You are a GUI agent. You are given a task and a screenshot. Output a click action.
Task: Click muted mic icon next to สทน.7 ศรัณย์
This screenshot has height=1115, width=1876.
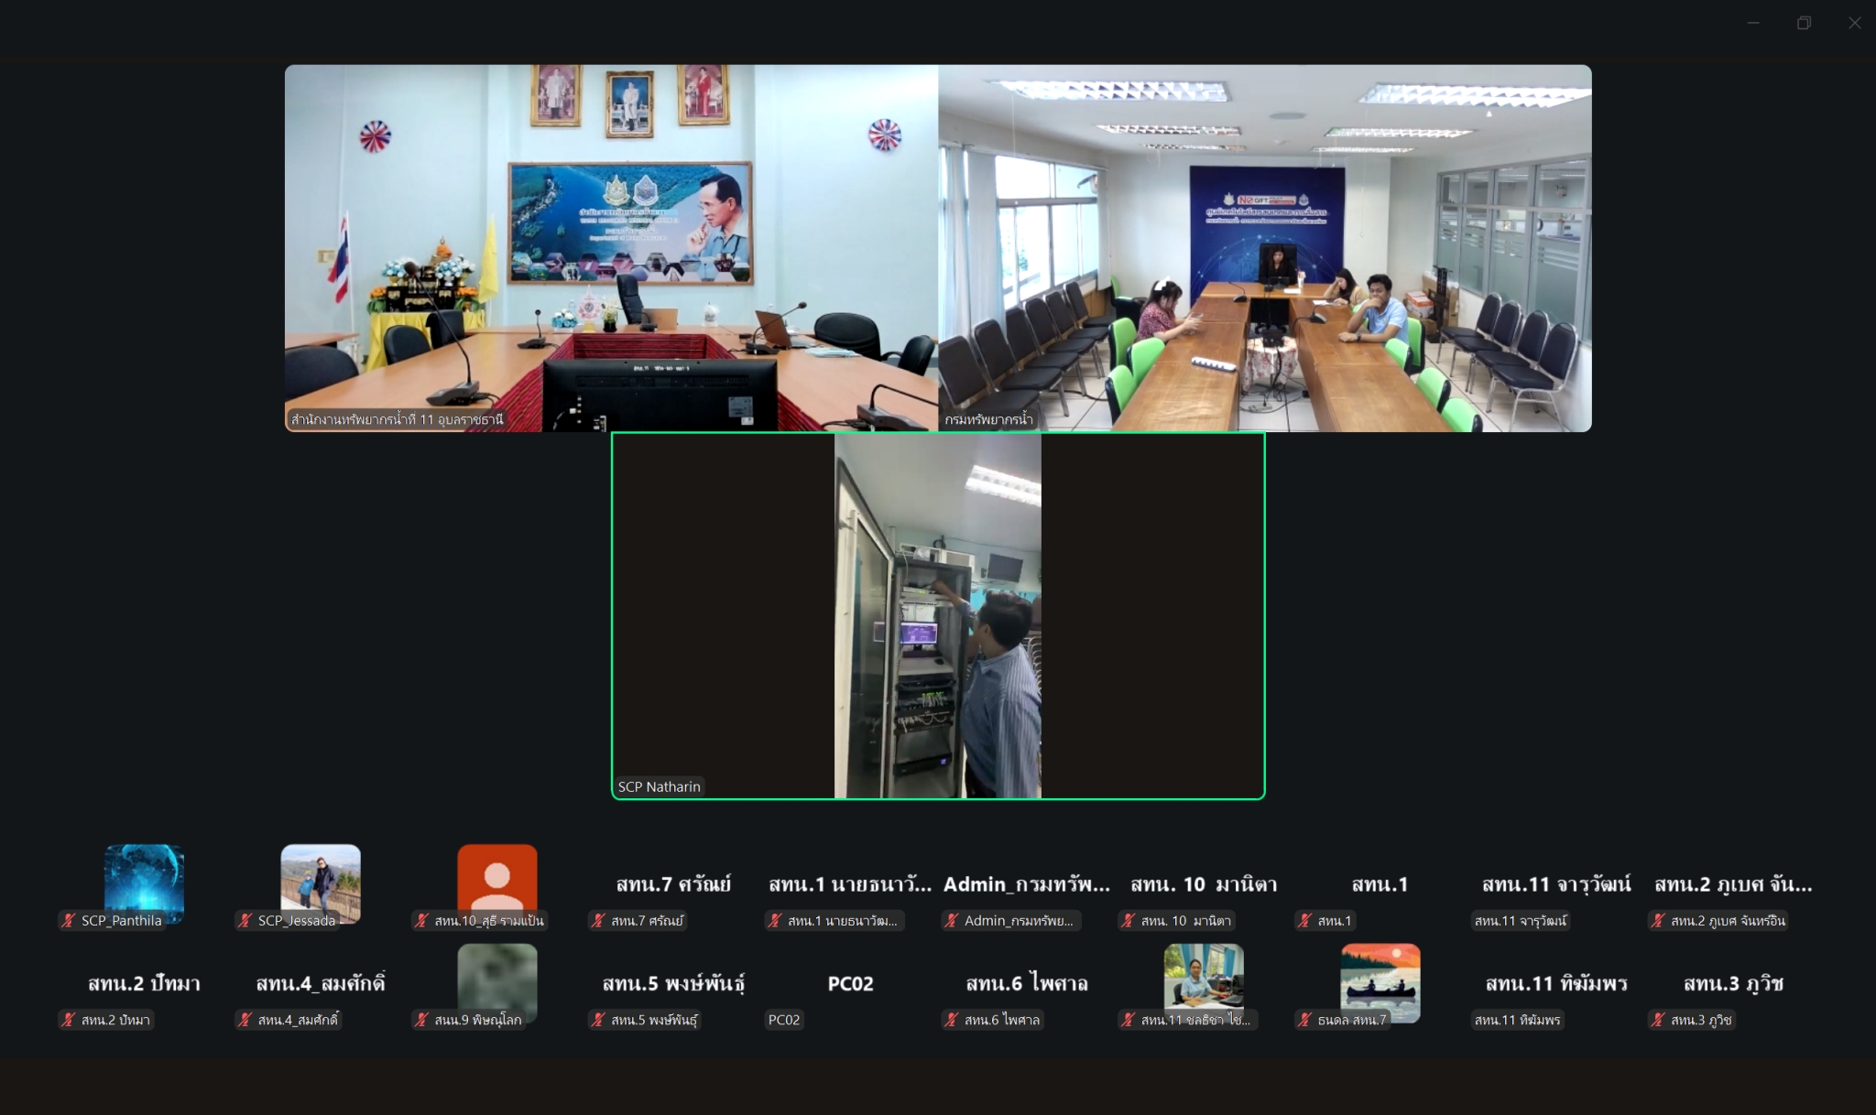coord(599,921)
